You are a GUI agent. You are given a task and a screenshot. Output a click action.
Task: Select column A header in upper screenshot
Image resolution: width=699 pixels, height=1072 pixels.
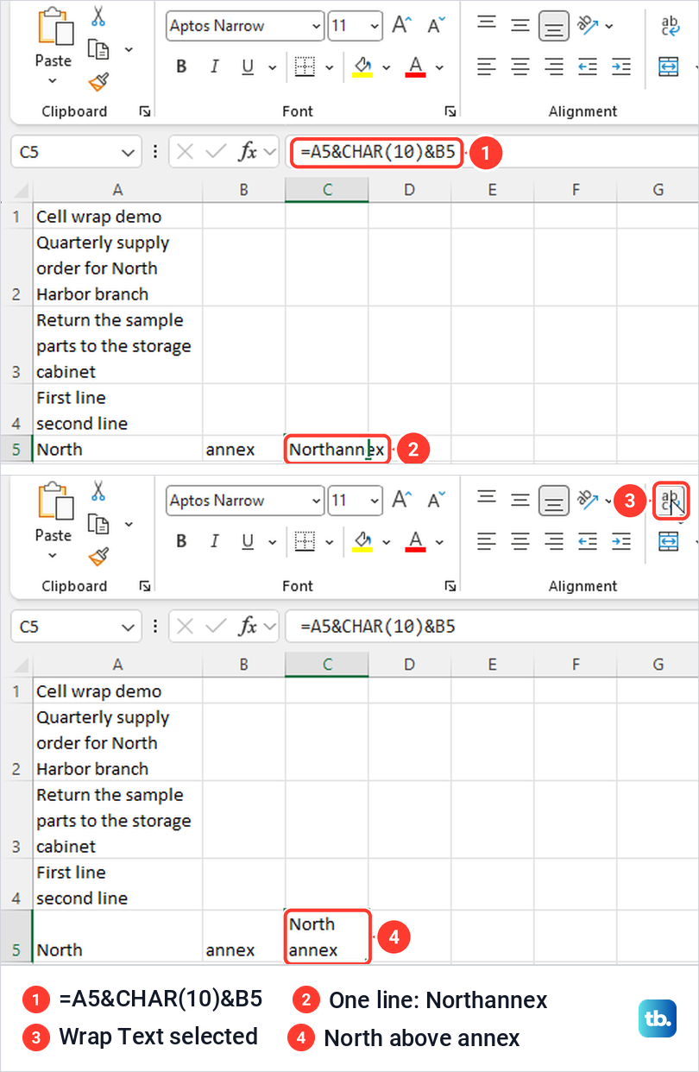point(117,190)
